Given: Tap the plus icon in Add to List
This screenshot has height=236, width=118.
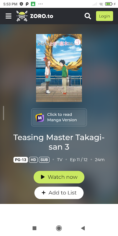Looking at the screenshot, I should pyautogui.click(x=43, y=193).
